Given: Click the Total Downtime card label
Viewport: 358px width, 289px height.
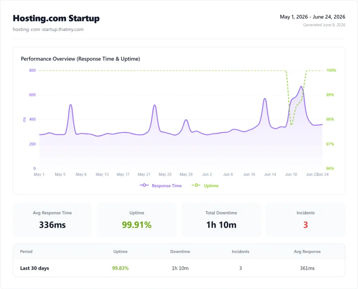Looking at the screenshot, I should pyautogui.click(x=221, y=213).
